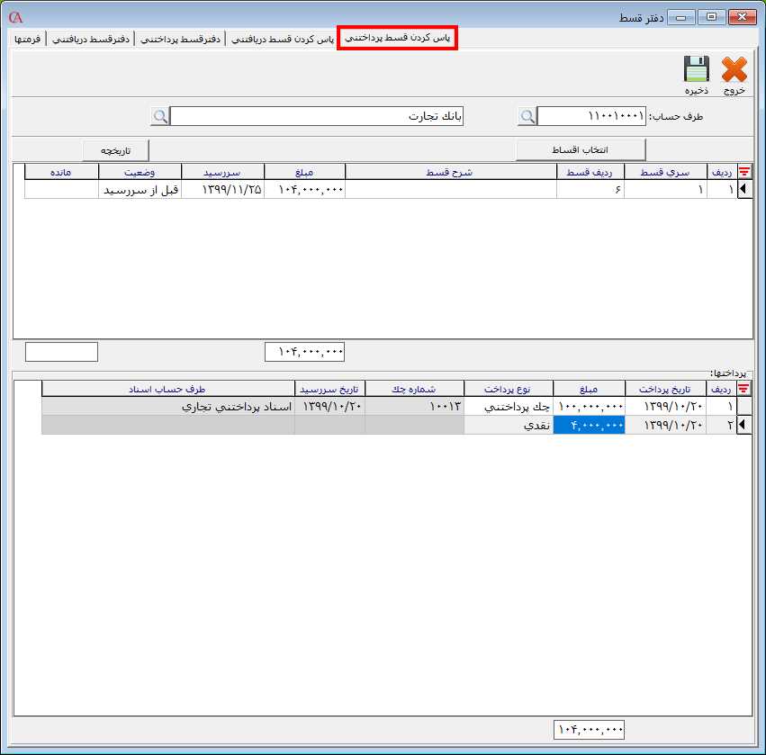
Task: Open account code lookup magnifier beside ۱۱۰۰۱۰۰۰۱
Action: (527, 117)
